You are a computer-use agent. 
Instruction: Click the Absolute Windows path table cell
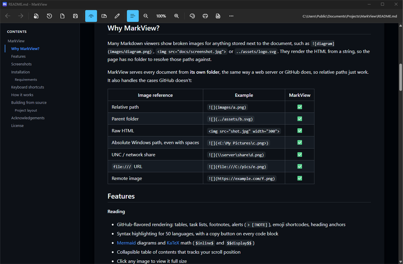tap(155, 143)
